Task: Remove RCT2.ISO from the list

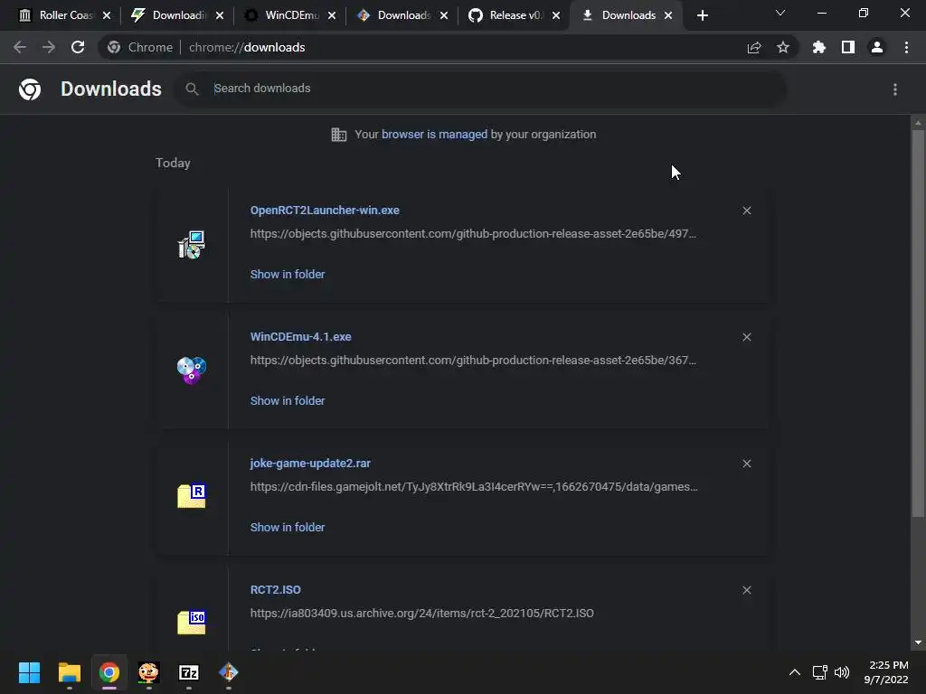Action: (x=747, y=590)
